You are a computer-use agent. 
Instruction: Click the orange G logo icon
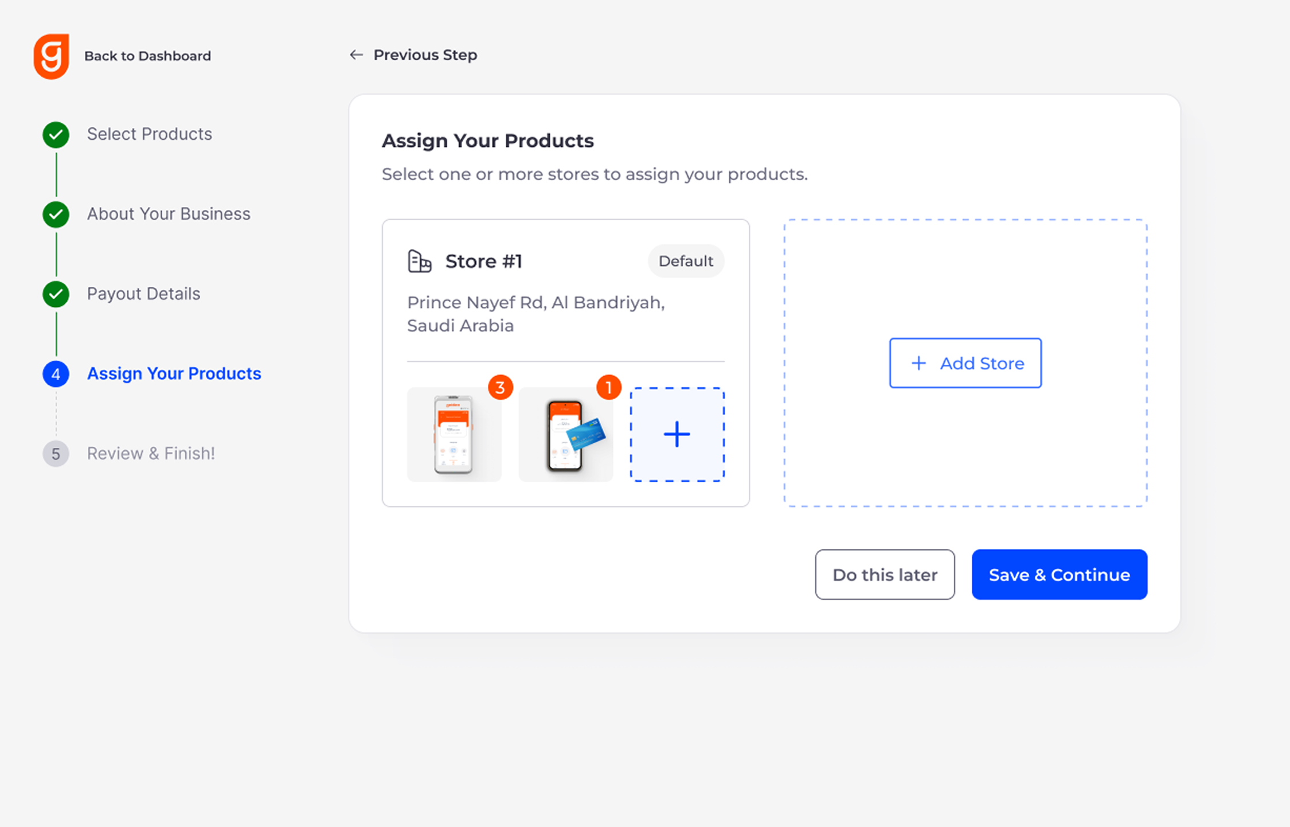click(52, 56)
